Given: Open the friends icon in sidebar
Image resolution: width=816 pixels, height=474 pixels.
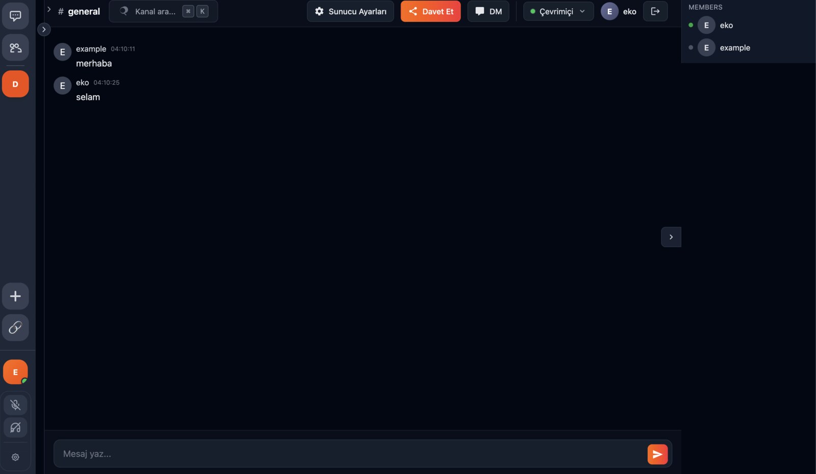Looking at the screenshot, I should (x=15, y=48).
